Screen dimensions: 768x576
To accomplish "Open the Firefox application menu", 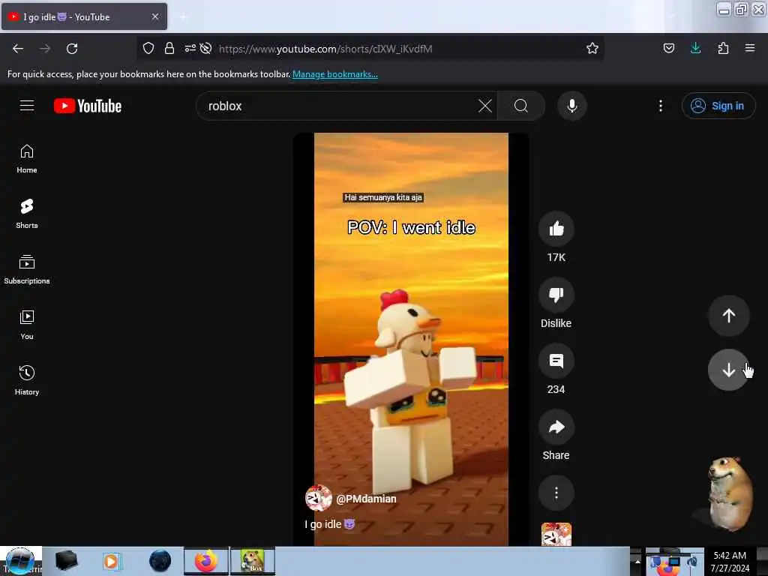I will coord(749,48).
